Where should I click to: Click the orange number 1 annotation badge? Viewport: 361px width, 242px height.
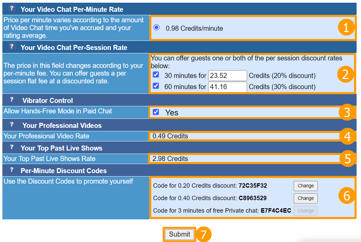click(346, 28)
